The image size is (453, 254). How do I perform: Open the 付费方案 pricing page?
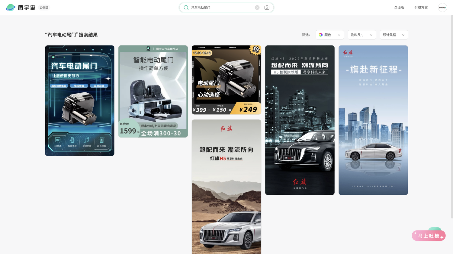(421, 8)
